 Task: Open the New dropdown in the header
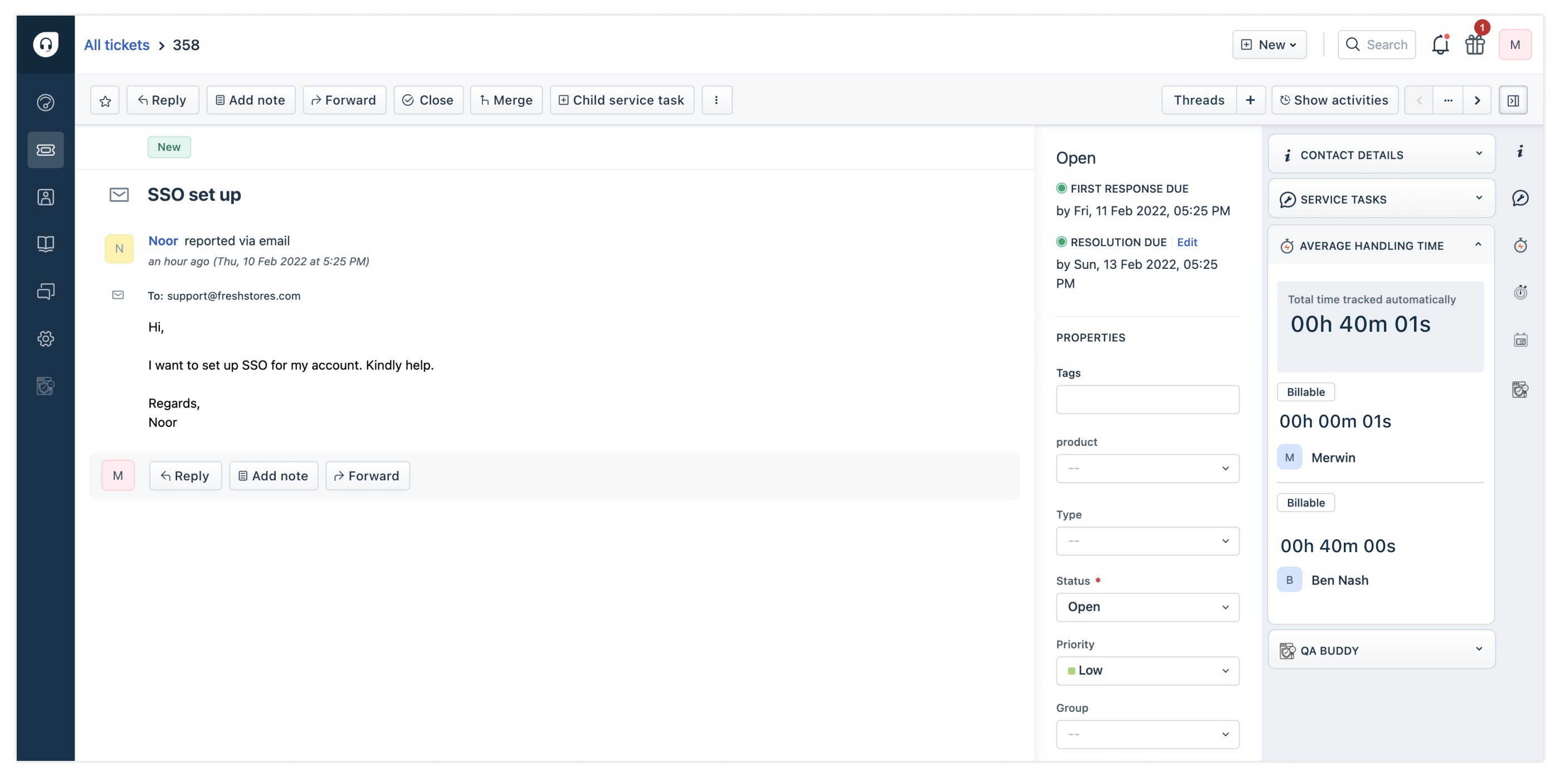(1269, 45)
